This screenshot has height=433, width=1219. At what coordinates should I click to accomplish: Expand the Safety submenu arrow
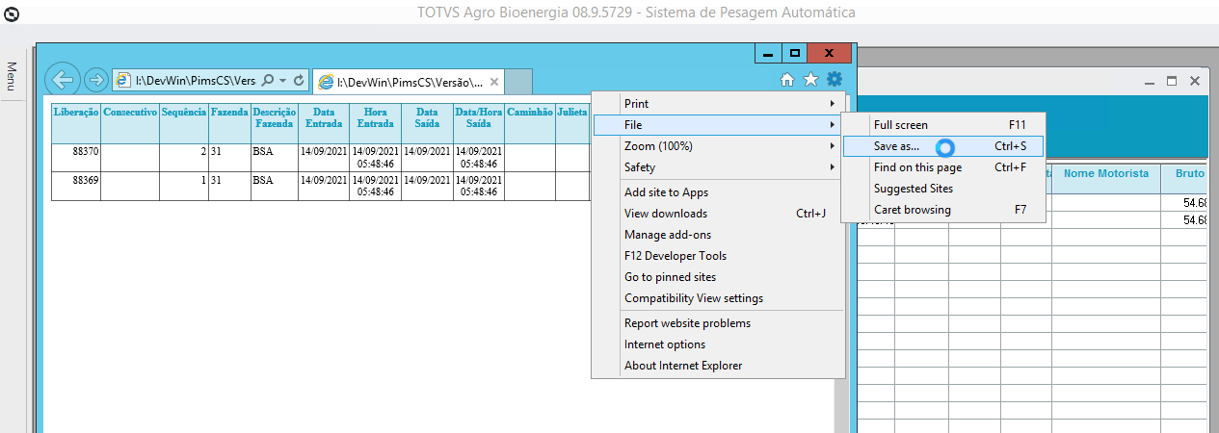click(x=832, y=167)
